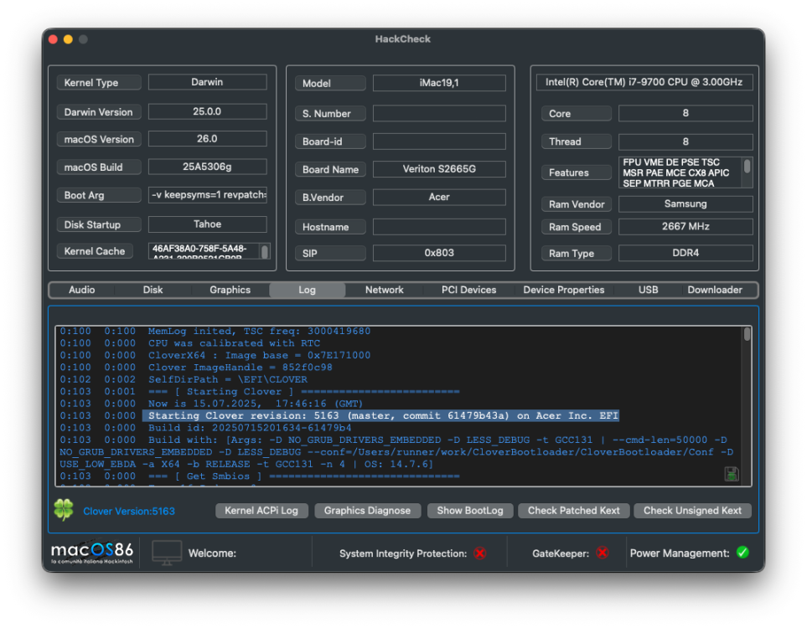Click log line 'SelfDirPath = \EFI\CLOVER'
The height and width of the screenshot is (628, 807).
(227, 379)
